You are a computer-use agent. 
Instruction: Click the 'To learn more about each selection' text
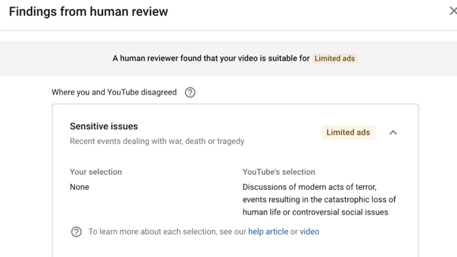click(x=153, y=232)
